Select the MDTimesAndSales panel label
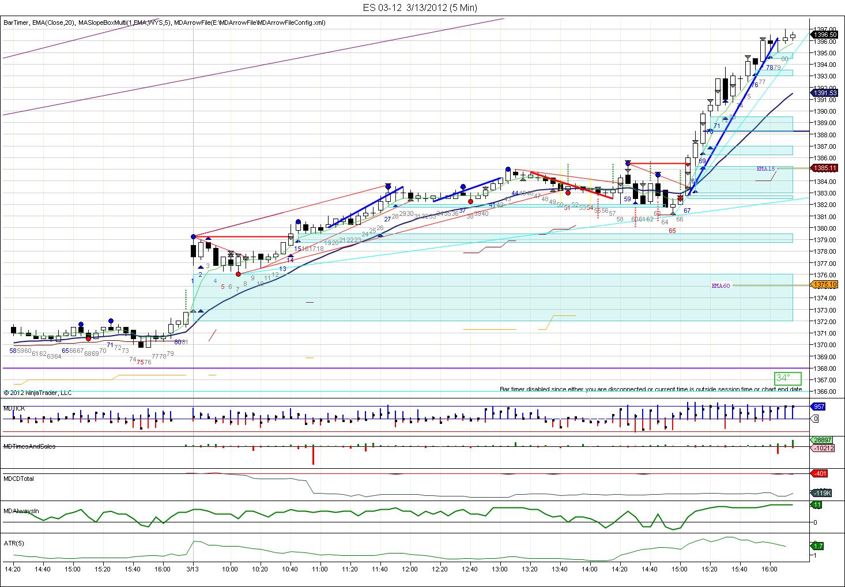The image size is (845, 587). point(29,446)
